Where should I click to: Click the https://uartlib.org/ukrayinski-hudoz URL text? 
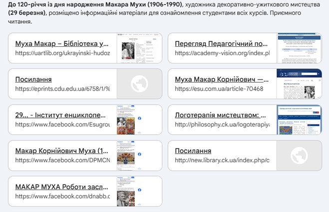point(62,53)
